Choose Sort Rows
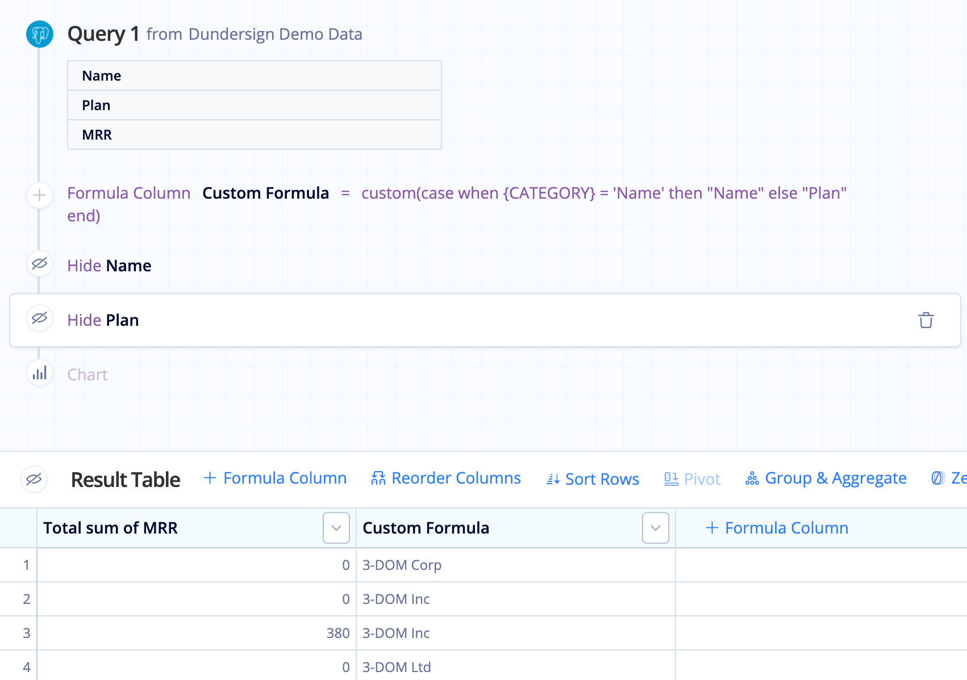Screen dimensions: 967x680 [593, 479]
